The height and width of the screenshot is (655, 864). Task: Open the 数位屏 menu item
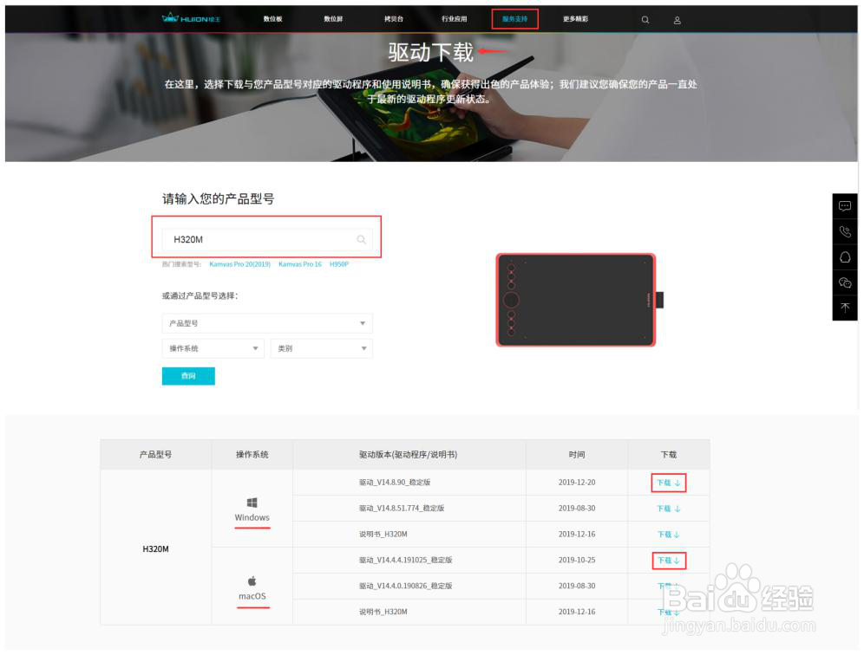coord(333,19)
